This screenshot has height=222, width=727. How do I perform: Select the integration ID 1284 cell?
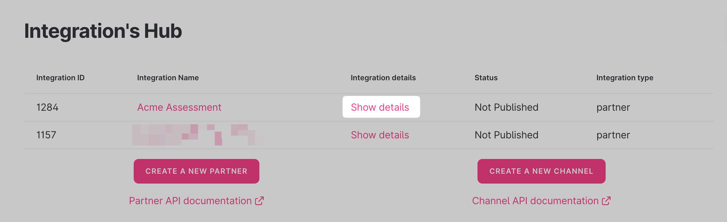(x=47, y=107)
